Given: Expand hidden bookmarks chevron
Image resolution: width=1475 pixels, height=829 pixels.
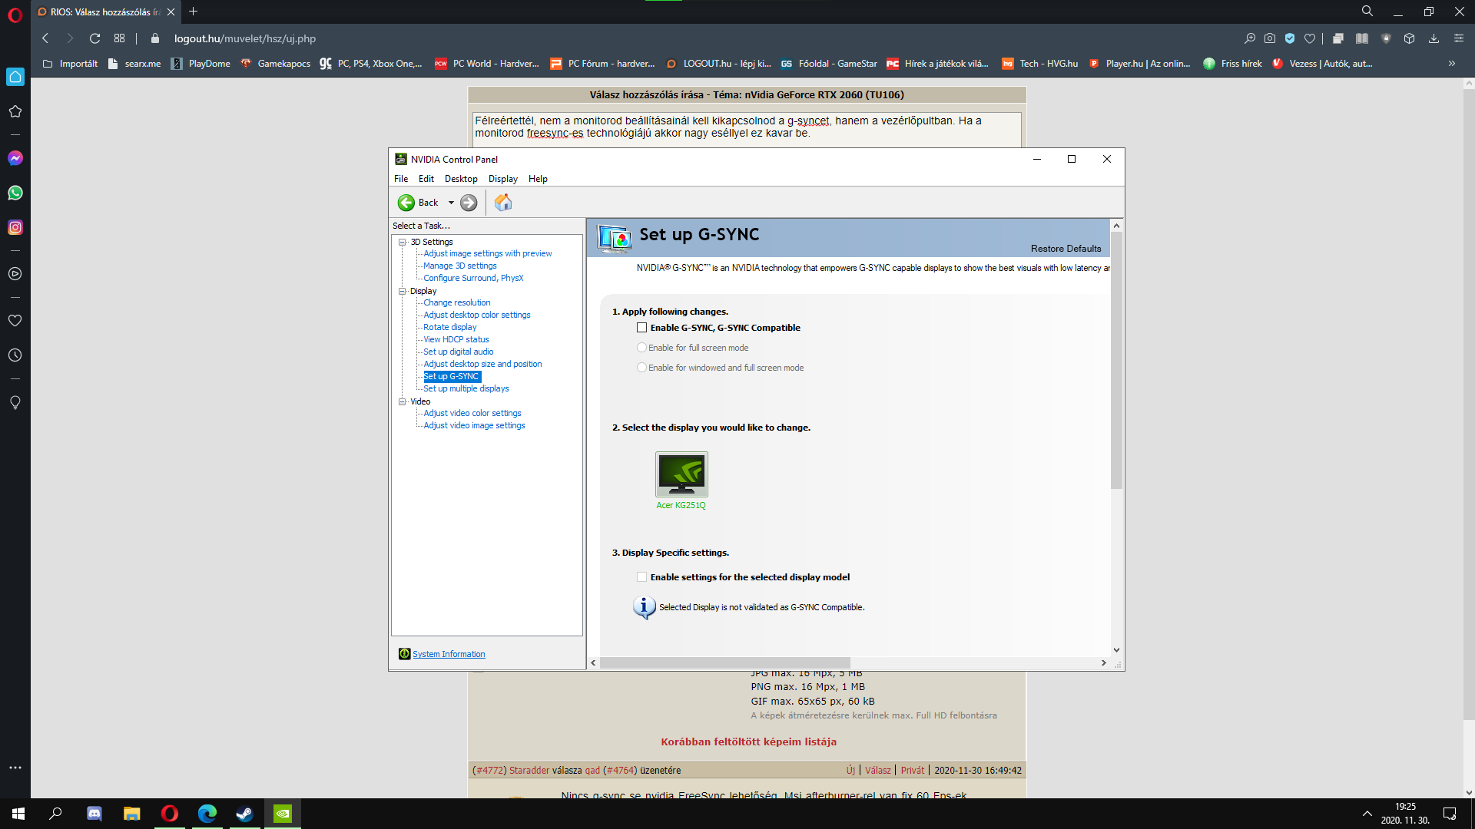Looking at the screenshot, I should coord(1452,64).
